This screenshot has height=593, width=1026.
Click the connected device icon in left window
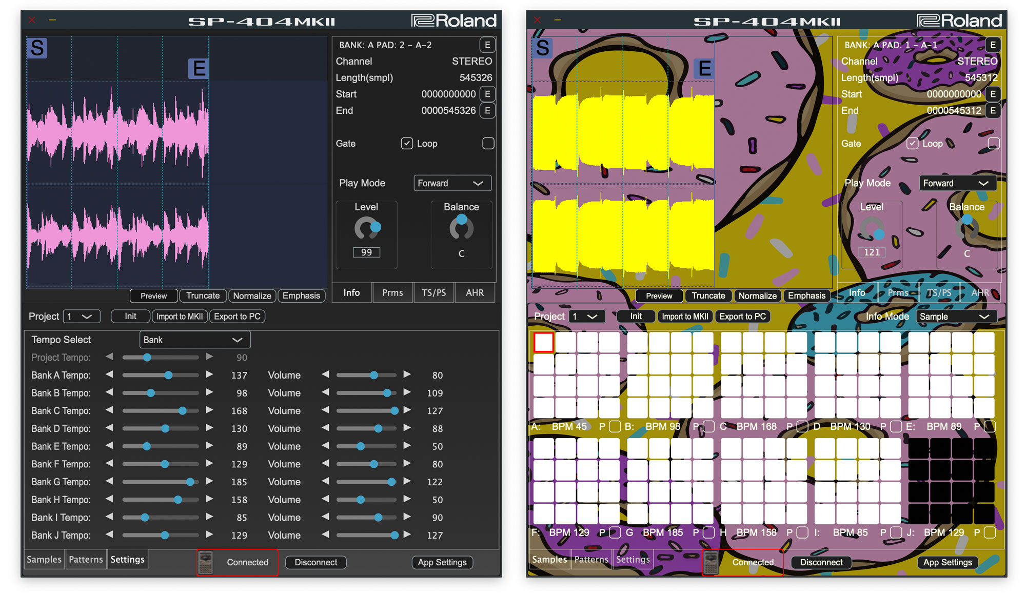click(205, 562)
